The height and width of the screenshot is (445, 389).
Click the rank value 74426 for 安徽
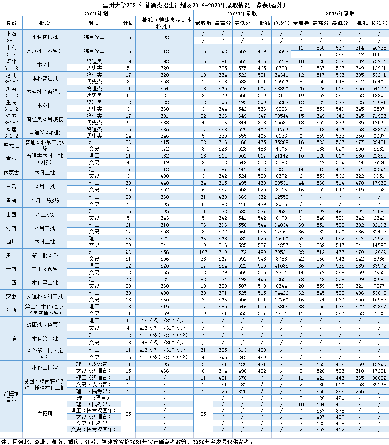(x=281, y=293)
